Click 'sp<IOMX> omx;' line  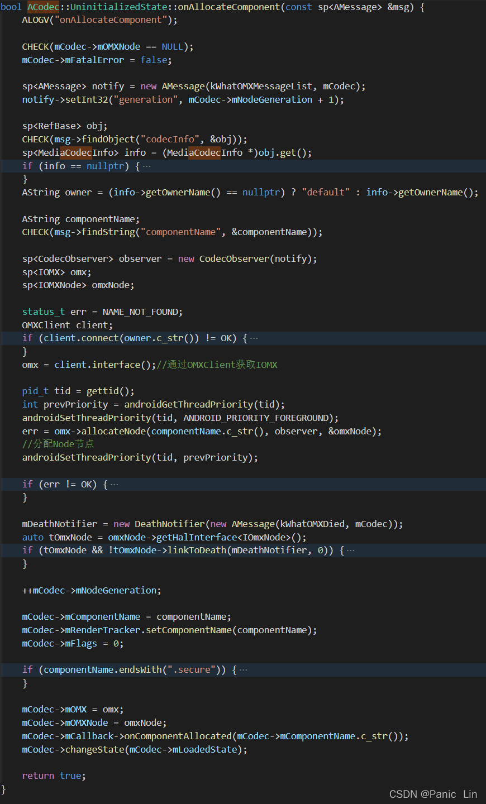click(56, 272)
